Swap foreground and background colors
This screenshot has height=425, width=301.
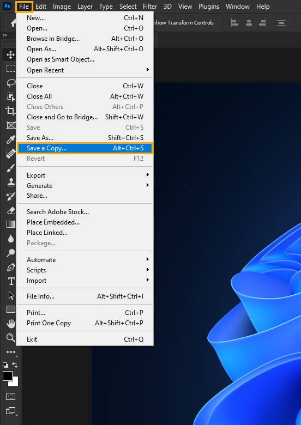tap(15, 365)
